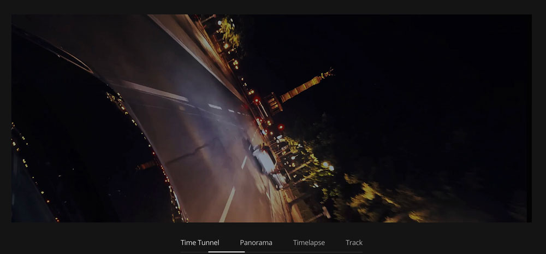Viewport: 546px width, 254px height.
Task: Return to Time Tunnel demo
Action: point(200,243)
